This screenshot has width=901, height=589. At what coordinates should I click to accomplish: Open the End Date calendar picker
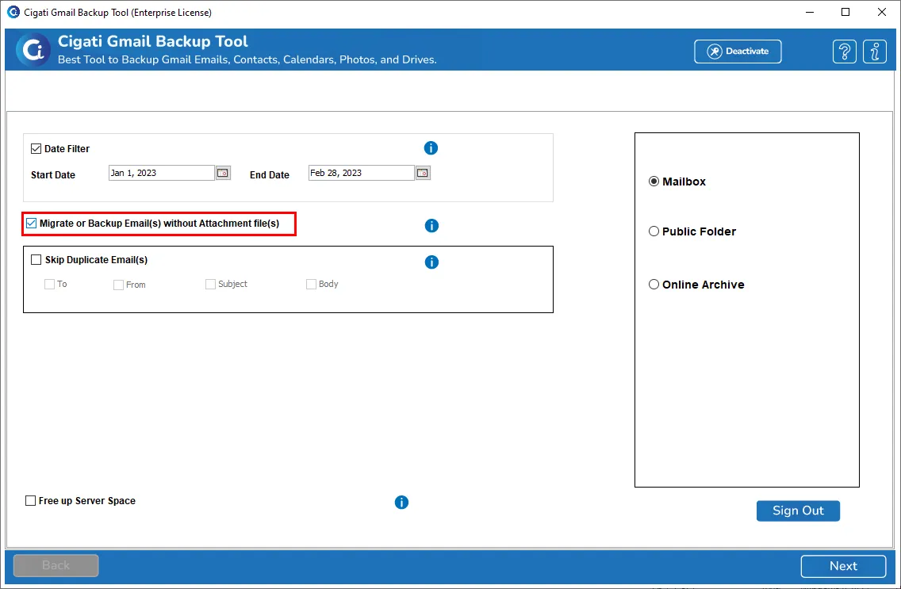coord(423,173)
